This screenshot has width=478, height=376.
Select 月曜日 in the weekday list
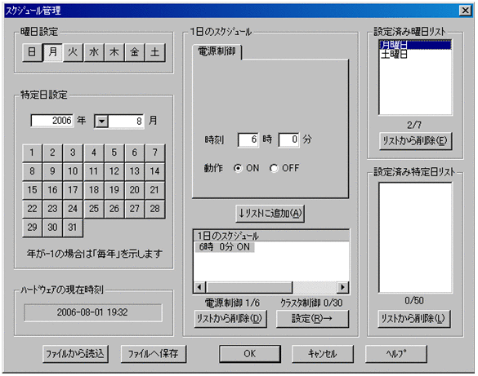coord(415,45)
